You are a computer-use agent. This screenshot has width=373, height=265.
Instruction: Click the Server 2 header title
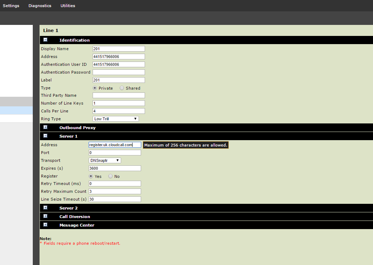(68, 208)
